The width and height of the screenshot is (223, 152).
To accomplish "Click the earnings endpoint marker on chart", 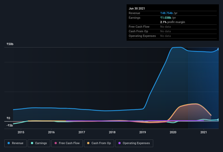I will pos(218,120).
